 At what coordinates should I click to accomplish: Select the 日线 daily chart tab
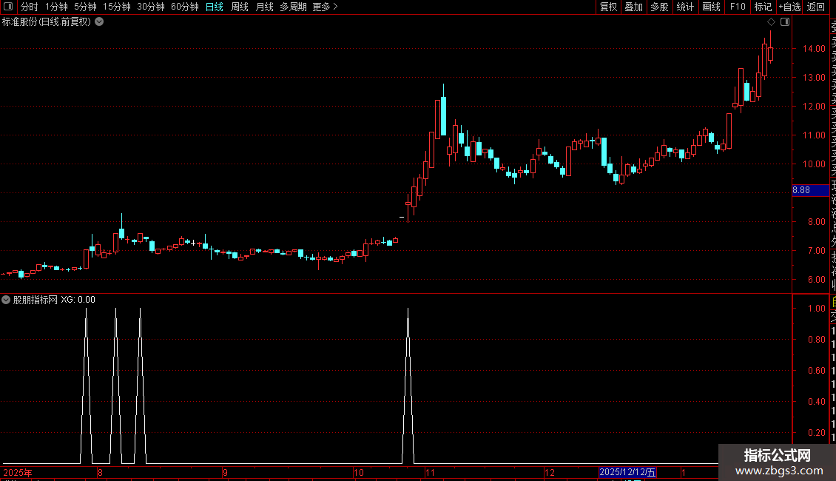[x=215, y=7]
